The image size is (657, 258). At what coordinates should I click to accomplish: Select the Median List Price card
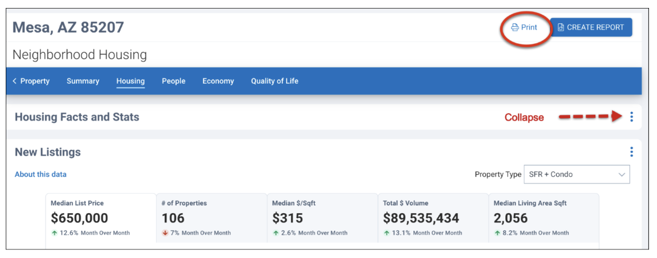(101, 218)
